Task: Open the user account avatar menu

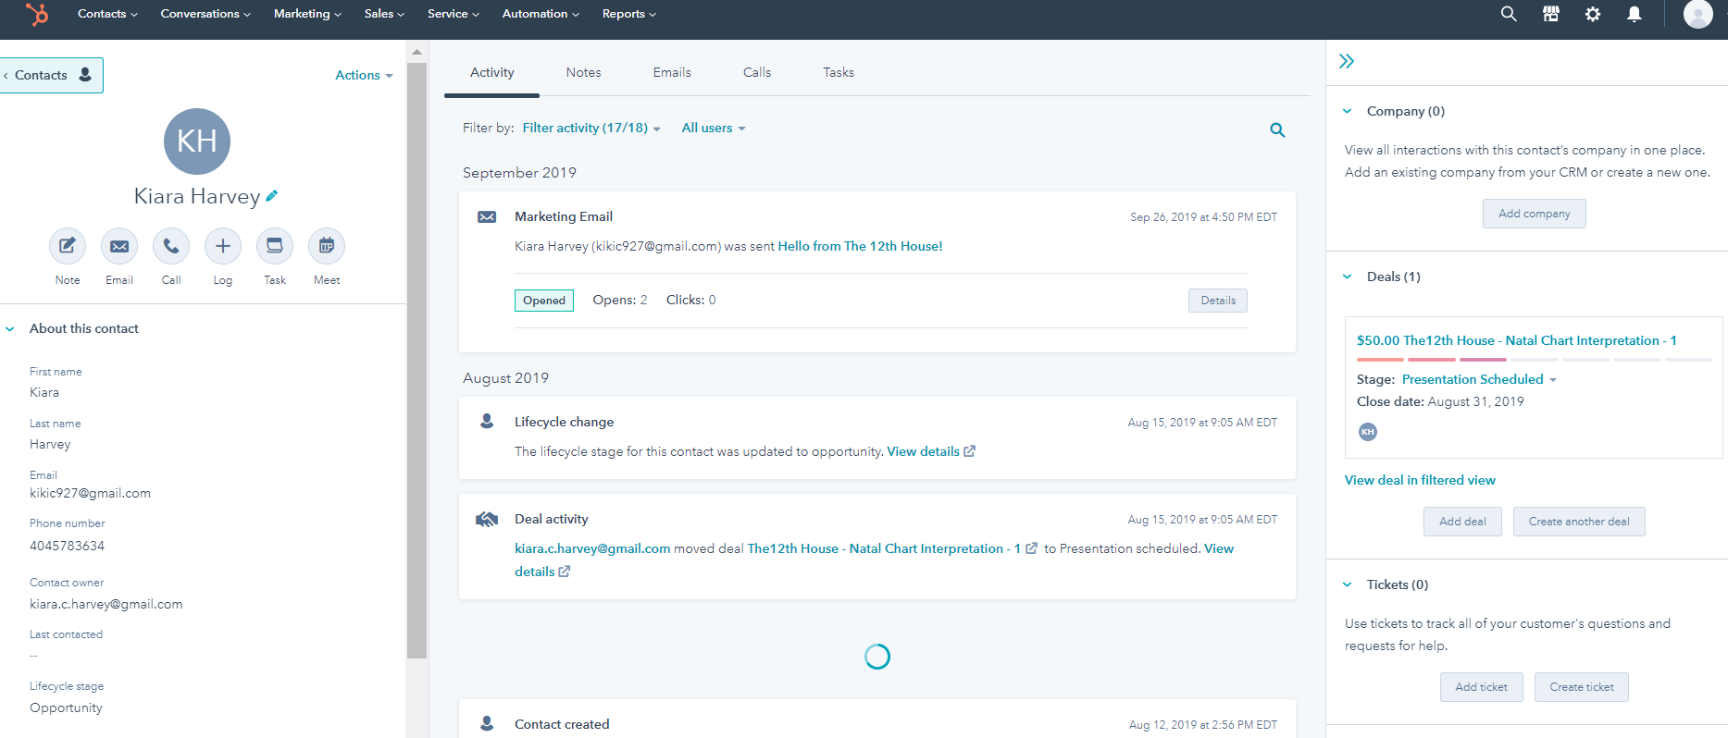Action: point(1697,14)
